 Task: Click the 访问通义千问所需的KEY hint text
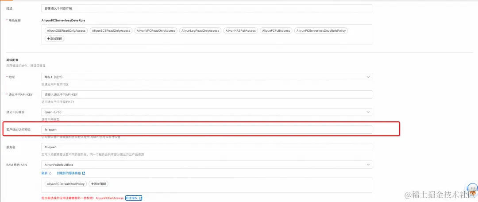click(58, 102)
